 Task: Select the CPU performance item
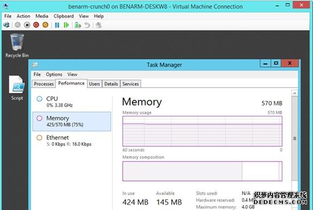coord(72,102)
